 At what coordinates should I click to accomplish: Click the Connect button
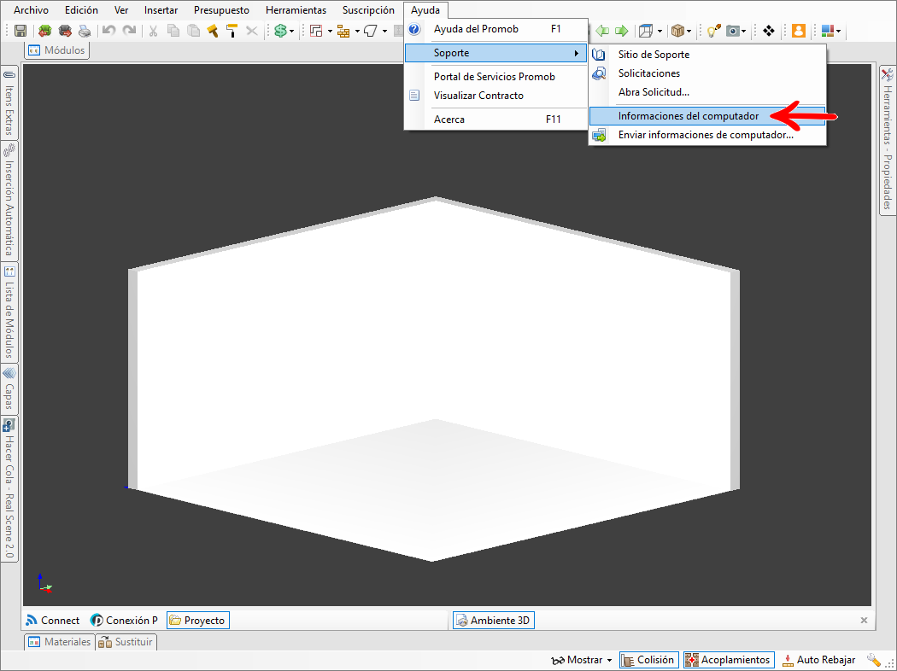point(53,620)
